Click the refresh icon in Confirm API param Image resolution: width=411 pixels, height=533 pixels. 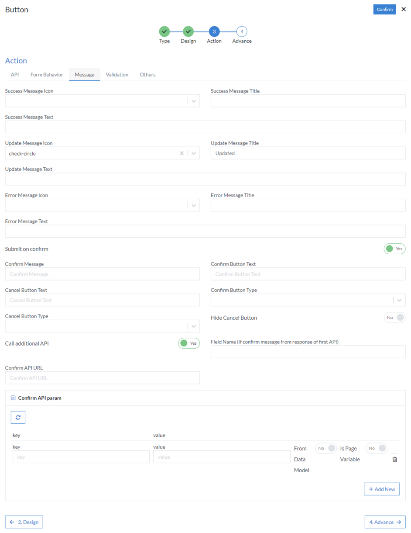click(x=18, y=417)
